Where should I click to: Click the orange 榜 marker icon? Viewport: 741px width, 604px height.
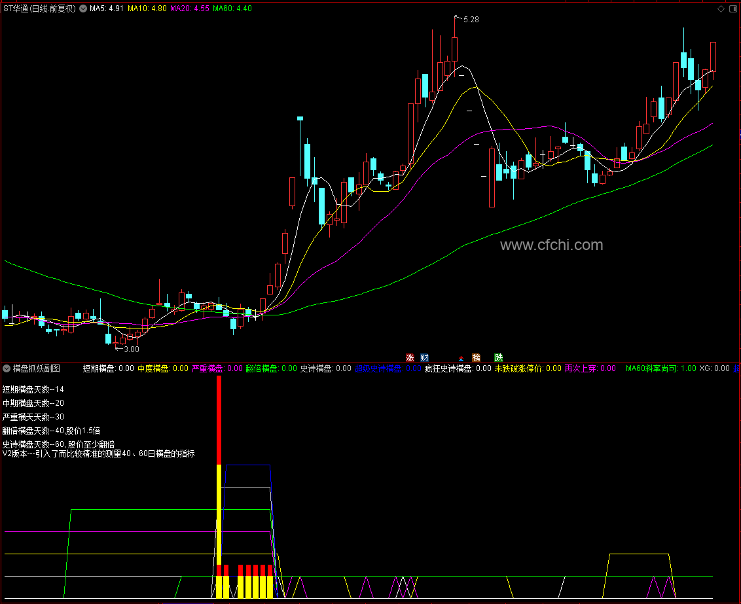click(476, 357)
